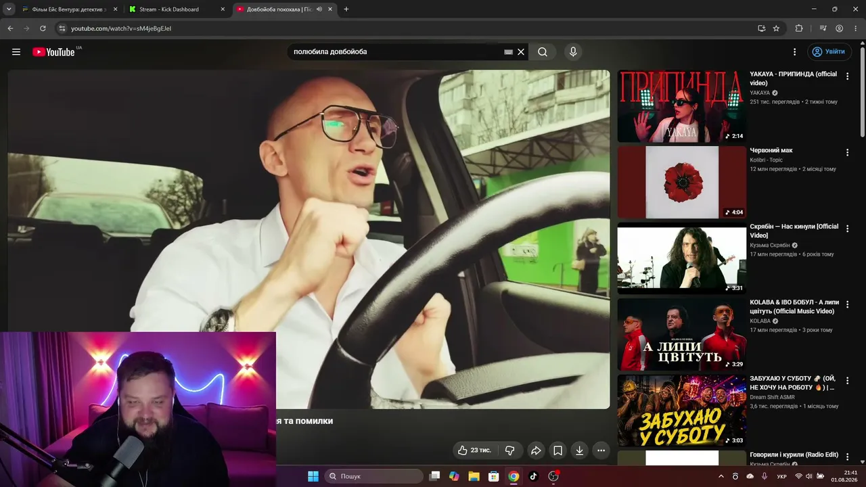This screenshot has height=487, width=866.
Task: Download the current video
Action: (x=579, y=450)
